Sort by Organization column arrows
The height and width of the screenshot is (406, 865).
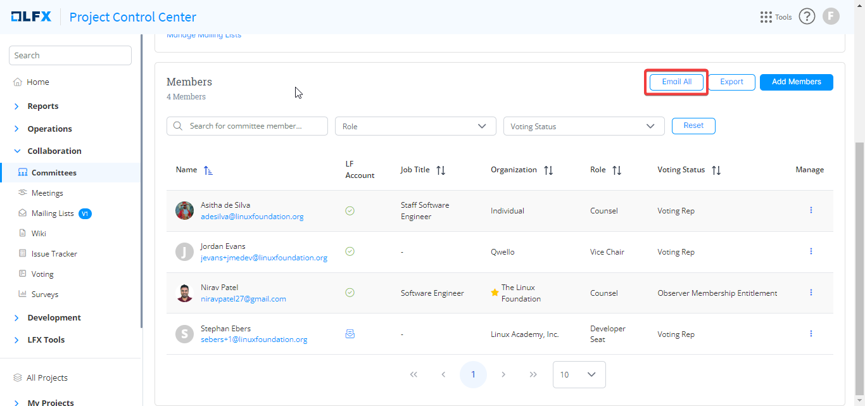(548, 170)
